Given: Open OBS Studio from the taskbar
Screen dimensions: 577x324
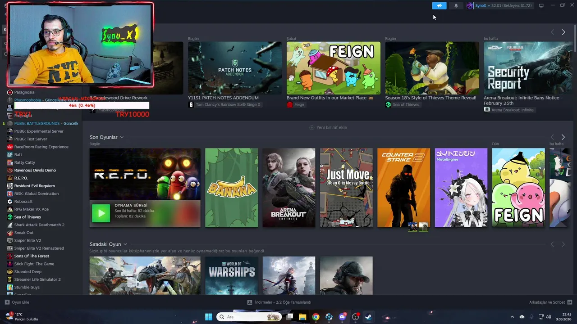Looking at the screenshot, I should coord(356,317).
